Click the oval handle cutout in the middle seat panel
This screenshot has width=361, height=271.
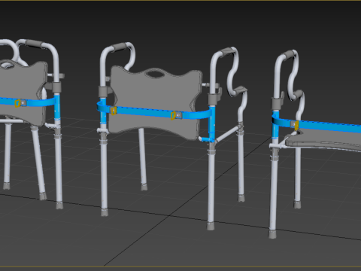155,74
